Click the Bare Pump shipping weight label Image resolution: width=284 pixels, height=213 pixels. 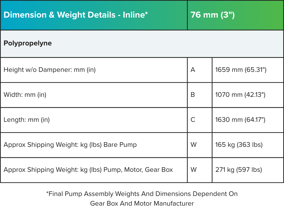click(70, 145)
